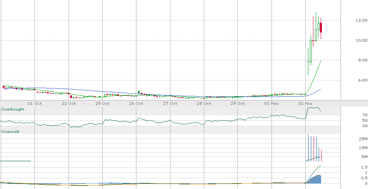This screenshot has width=368, height=189.
Task: Click the 01 Nov date label
Action: tap(272, 103)
